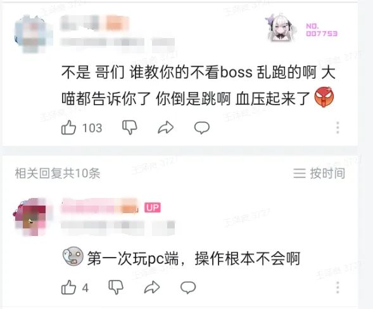373x309 pixels.
Task: Open the top commenter's blurred username
Action: point(94,23)
